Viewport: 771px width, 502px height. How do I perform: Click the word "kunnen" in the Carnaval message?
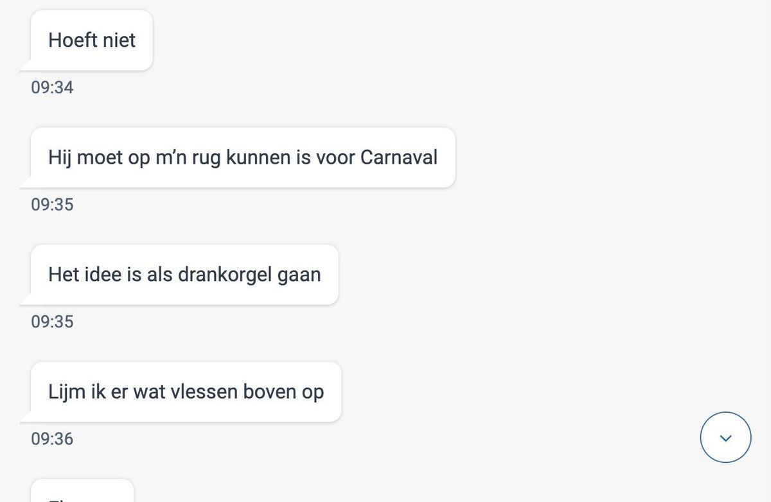click(258, 158)
